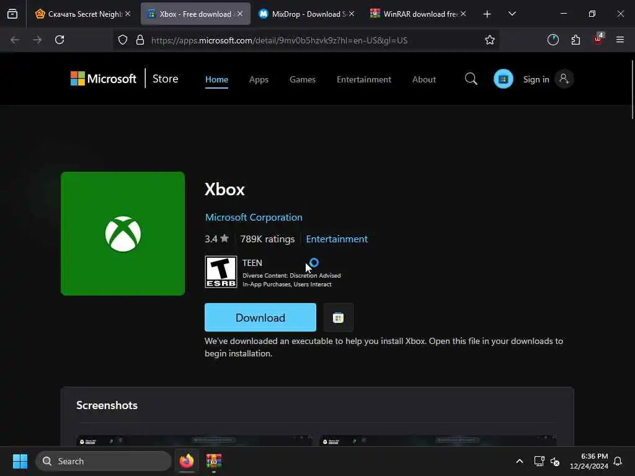Viewport: 635px width, 476px height.
Task: Click the ESRB Teen rating badge
Action: (221, 272)
